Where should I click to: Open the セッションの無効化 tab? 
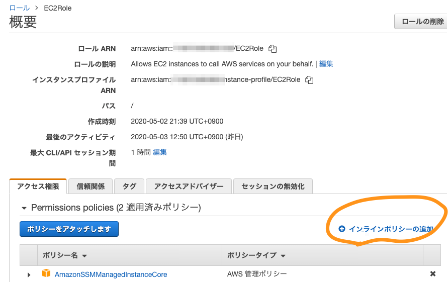[x=273, y=186]
